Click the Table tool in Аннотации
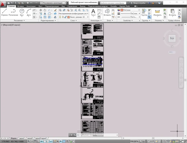 (x=99, y=17)
